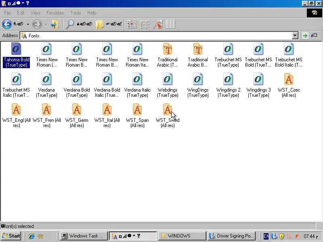Select Verdana Italic (TrueType) font

coord(137,85)
